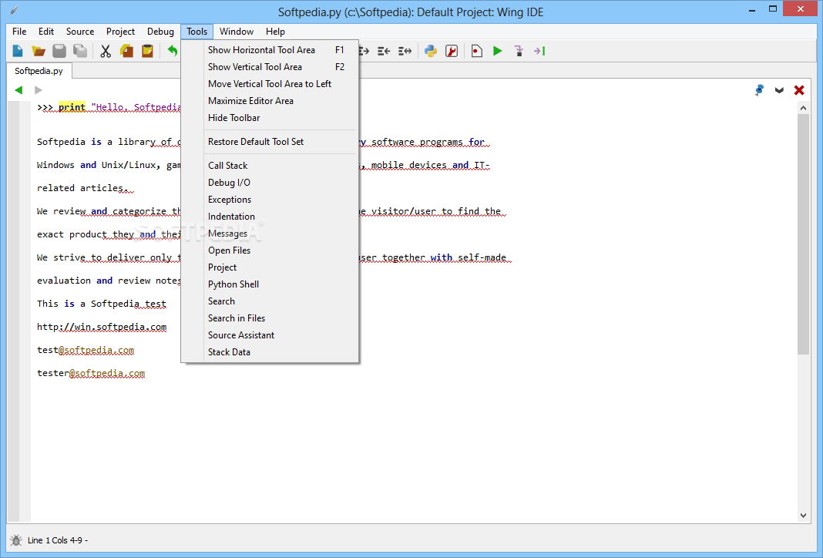
Task: Click the red wrench preferences icon
Action: coord(452,51)
